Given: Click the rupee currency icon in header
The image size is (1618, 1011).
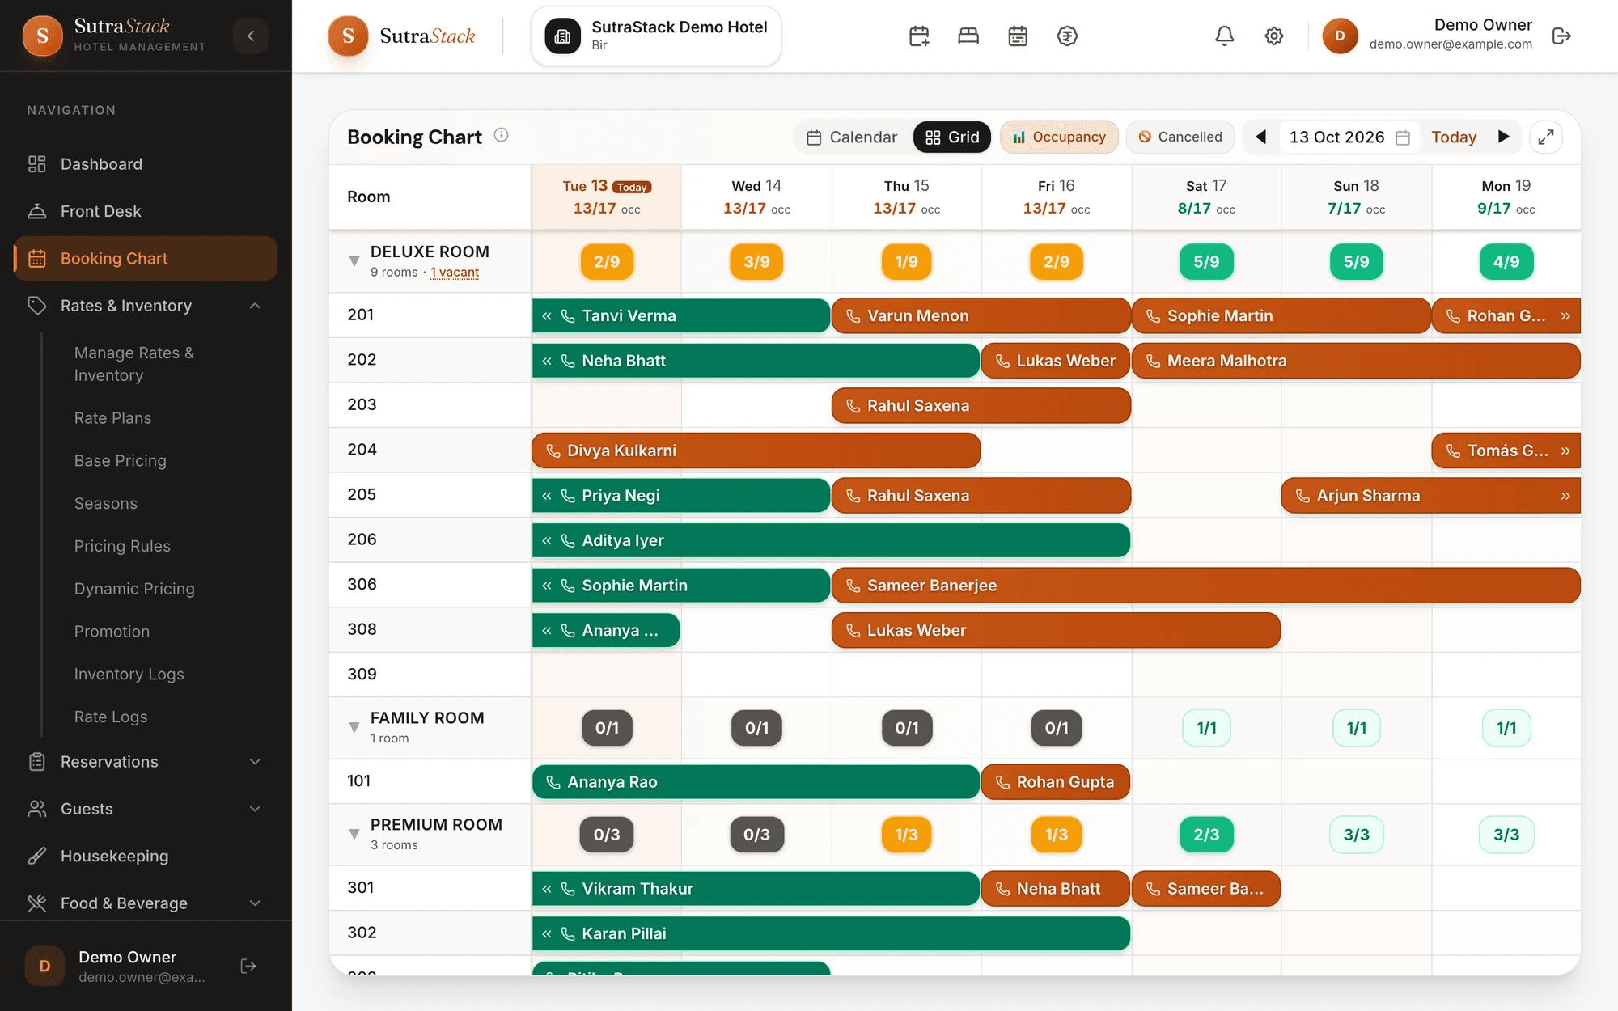Looking at the screenshot, I should pyautogui.click(x=1067, y=36).
